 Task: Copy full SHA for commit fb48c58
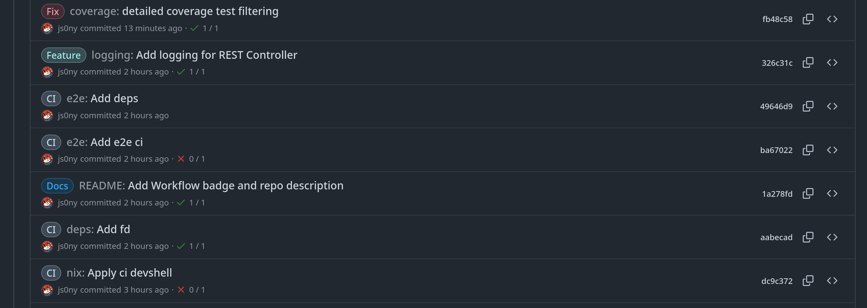point(808,19)
